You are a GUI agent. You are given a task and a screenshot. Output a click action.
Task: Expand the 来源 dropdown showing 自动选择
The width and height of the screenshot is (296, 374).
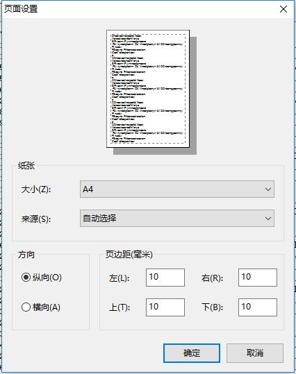[x=177, y=219]
